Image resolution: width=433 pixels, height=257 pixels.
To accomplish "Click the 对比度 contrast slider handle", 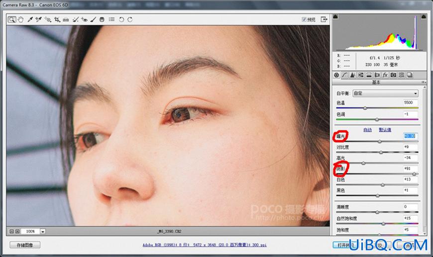I will [381, 153].
